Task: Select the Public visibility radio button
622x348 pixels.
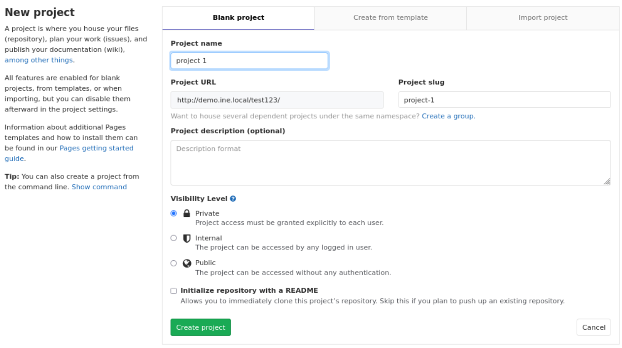Action: pyautogui.click(x=173, y=263)
